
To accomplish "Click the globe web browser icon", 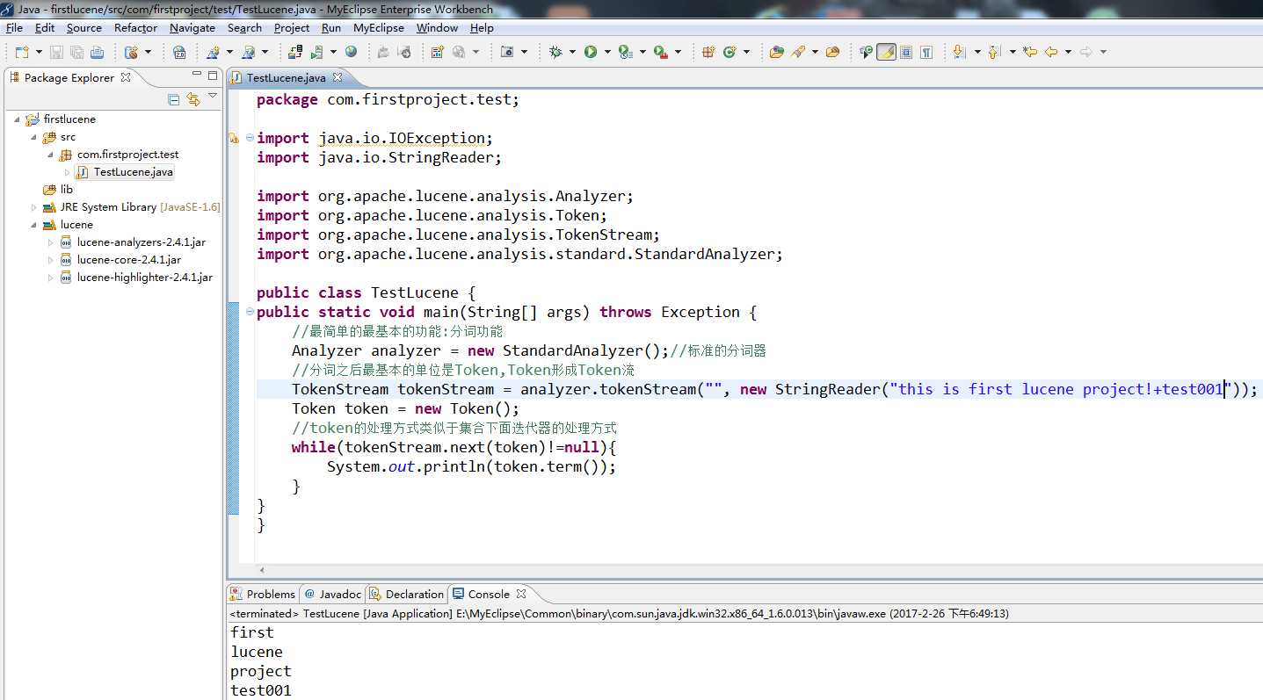I will [x=351, y=52].
